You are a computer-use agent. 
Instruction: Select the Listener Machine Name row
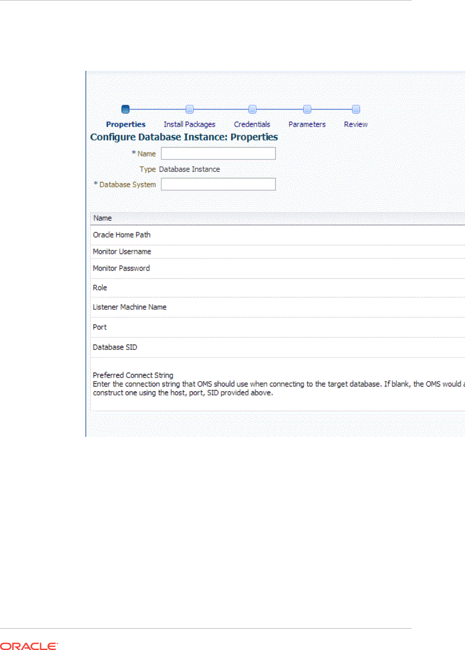pyautogui.click(x=277, y=307)
